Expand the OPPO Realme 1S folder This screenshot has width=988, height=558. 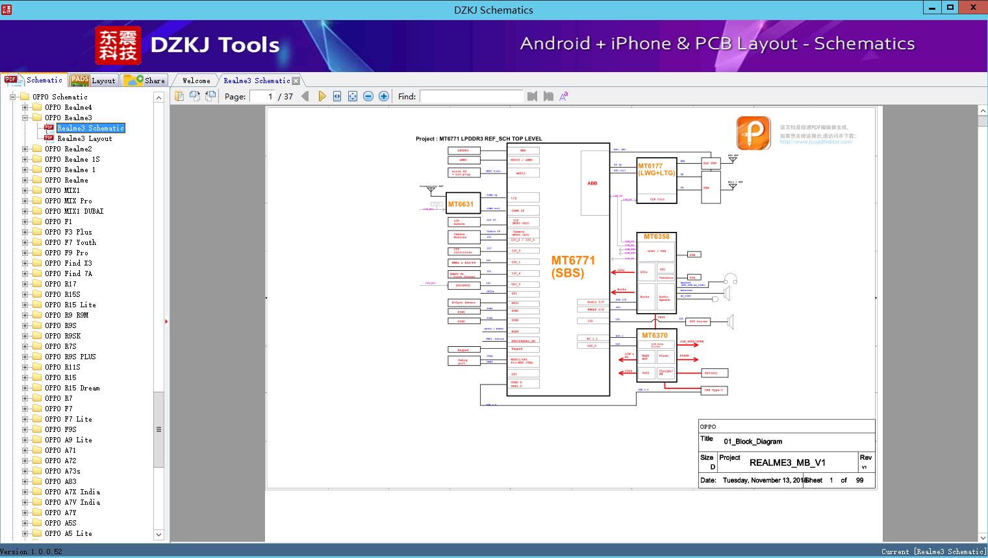(25, 159)
